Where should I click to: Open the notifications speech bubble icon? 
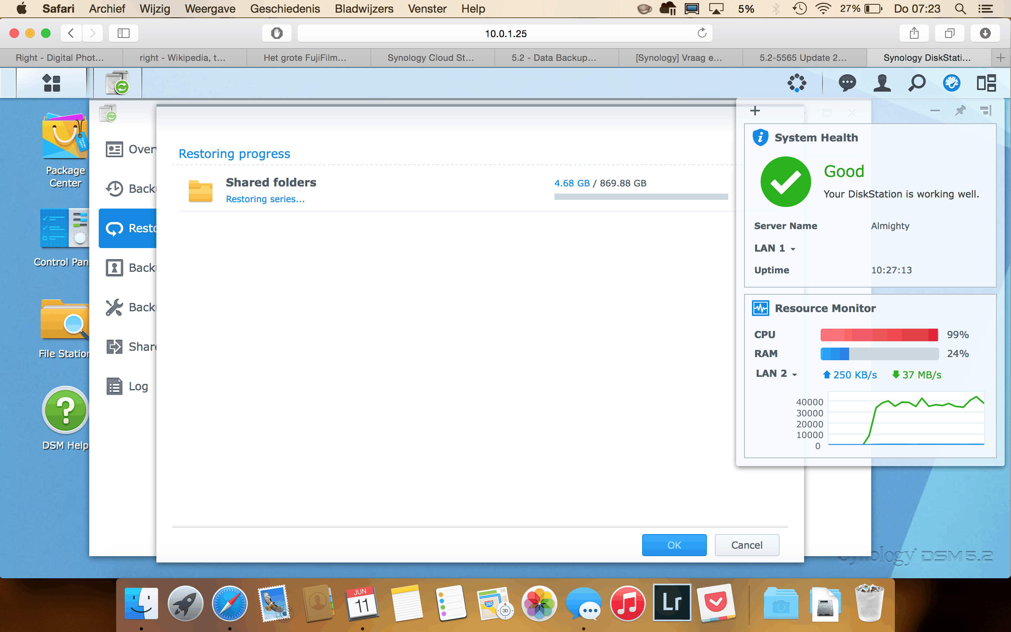(x=847, y=83)
